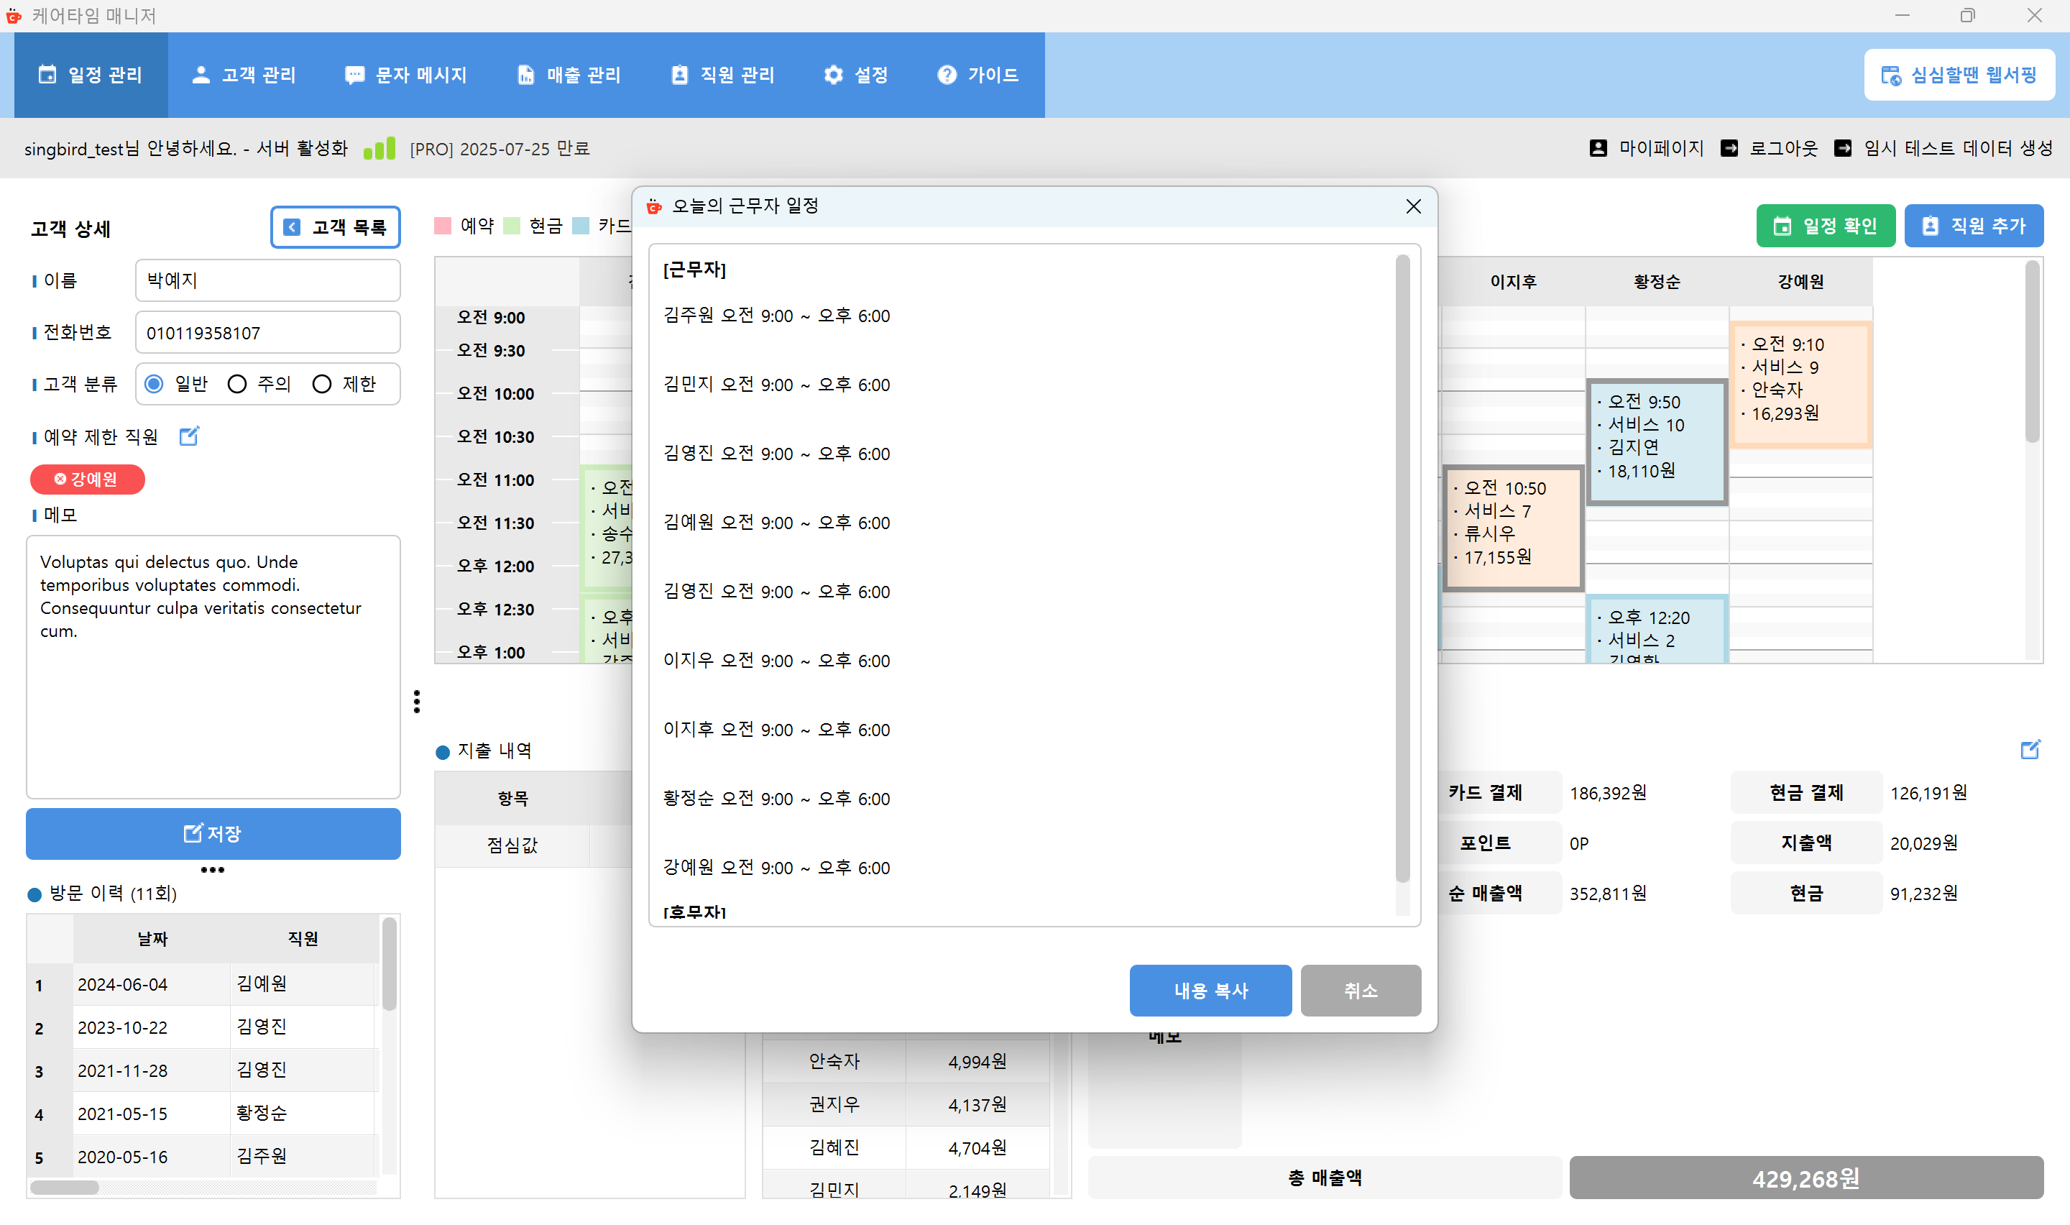The width and height of the screenshot is (2070, 1225).
Task: Open the 매출 관리 tab
Action: coord(569,75)
